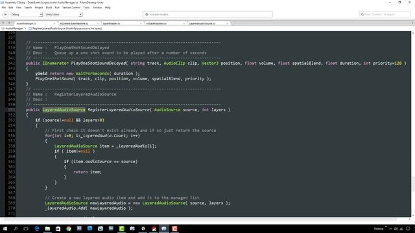The image size is (415, 233).
Task: Open the Debug configuration dropdown
Action: click(x=26, y=14)
